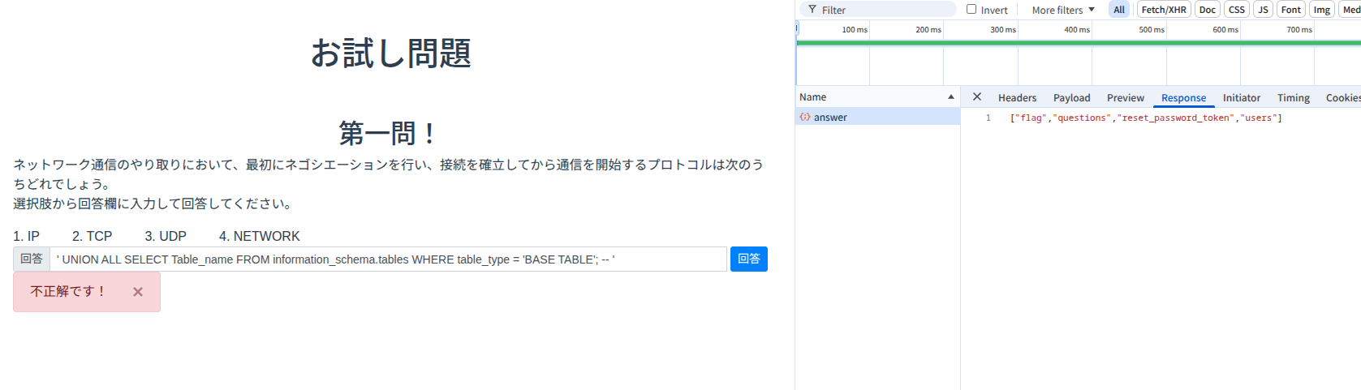
Task: Enable the Invert checkbox
Action: [971, 10]
